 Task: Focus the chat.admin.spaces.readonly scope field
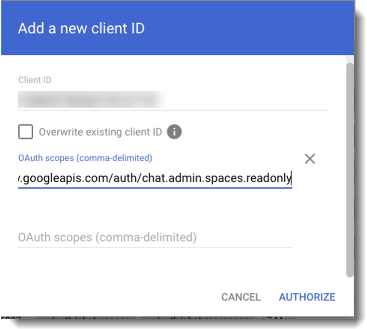point(155,178)
